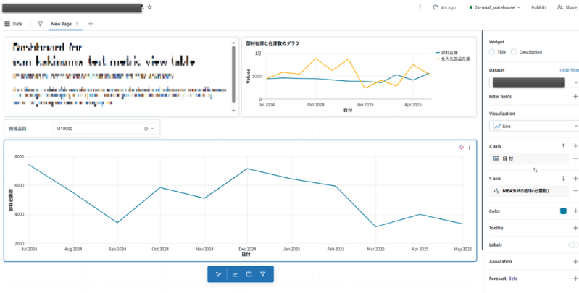The height and width of the screenshot is (293, 579).
Task: Swap the X and Y axes
Action: click(535, 170)
